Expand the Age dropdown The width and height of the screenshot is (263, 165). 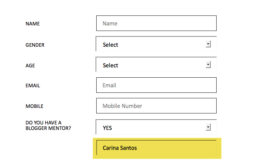(156, 65)
